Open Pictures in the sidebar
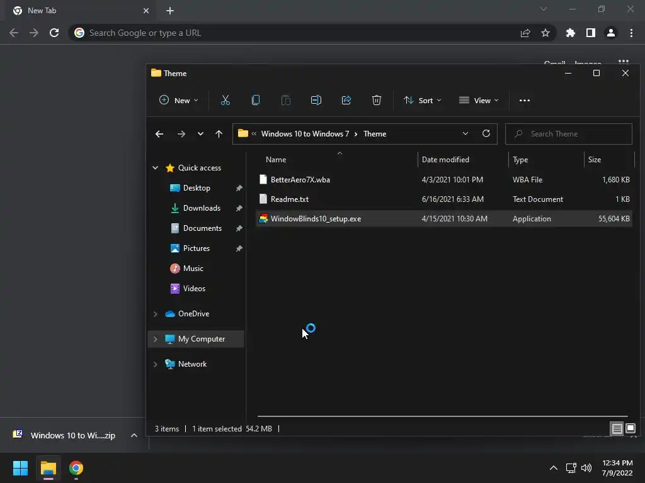 coord(197,248)
